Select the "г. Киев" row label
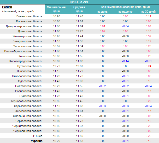The height and width of the screenshot is (143, 159). [38, 136]
